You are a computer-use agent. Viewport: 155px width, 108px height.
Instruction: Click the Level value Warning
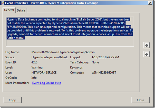(37, 68)
